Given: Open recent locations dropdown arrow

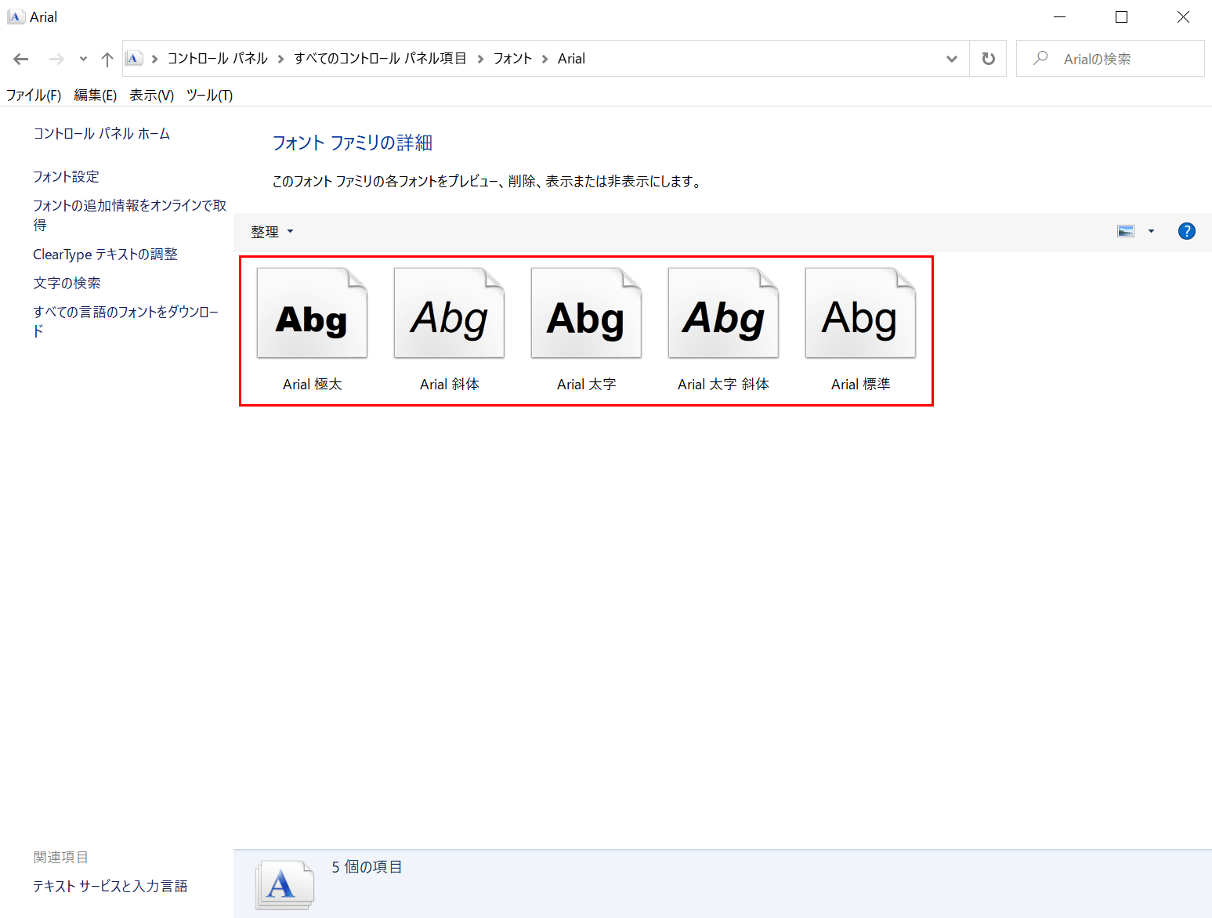Looking at the screenshot, I should tap(83, 59).
